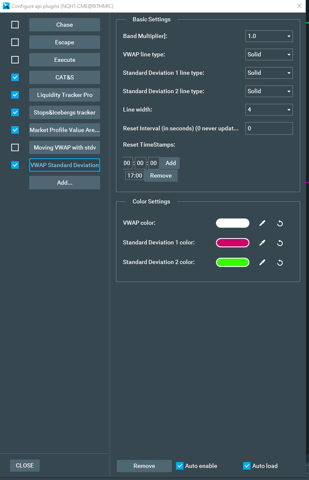Expand the Line width dropdown

[269, 109]
